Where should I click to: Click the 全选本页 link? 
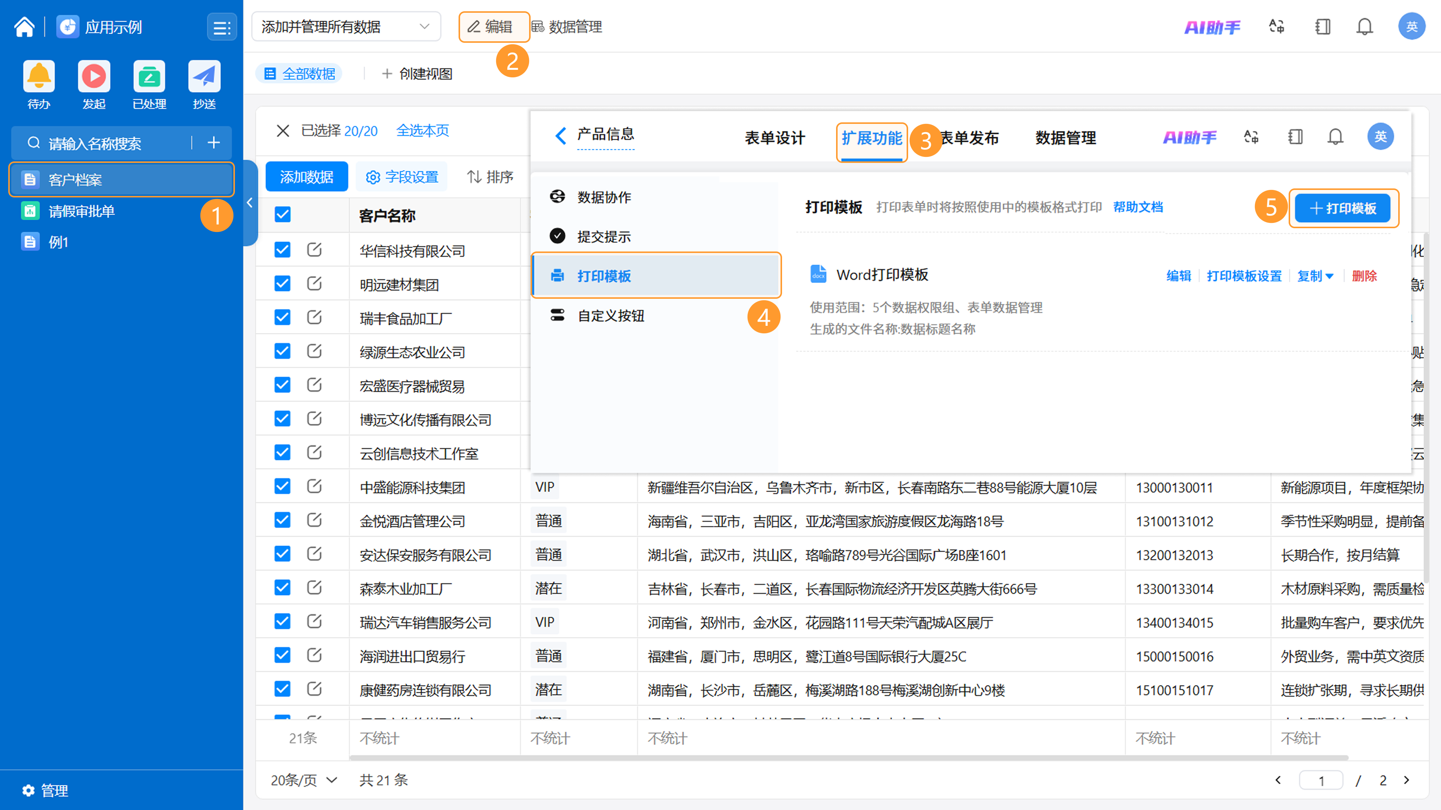pyautogui.click(x=422, y=131)
